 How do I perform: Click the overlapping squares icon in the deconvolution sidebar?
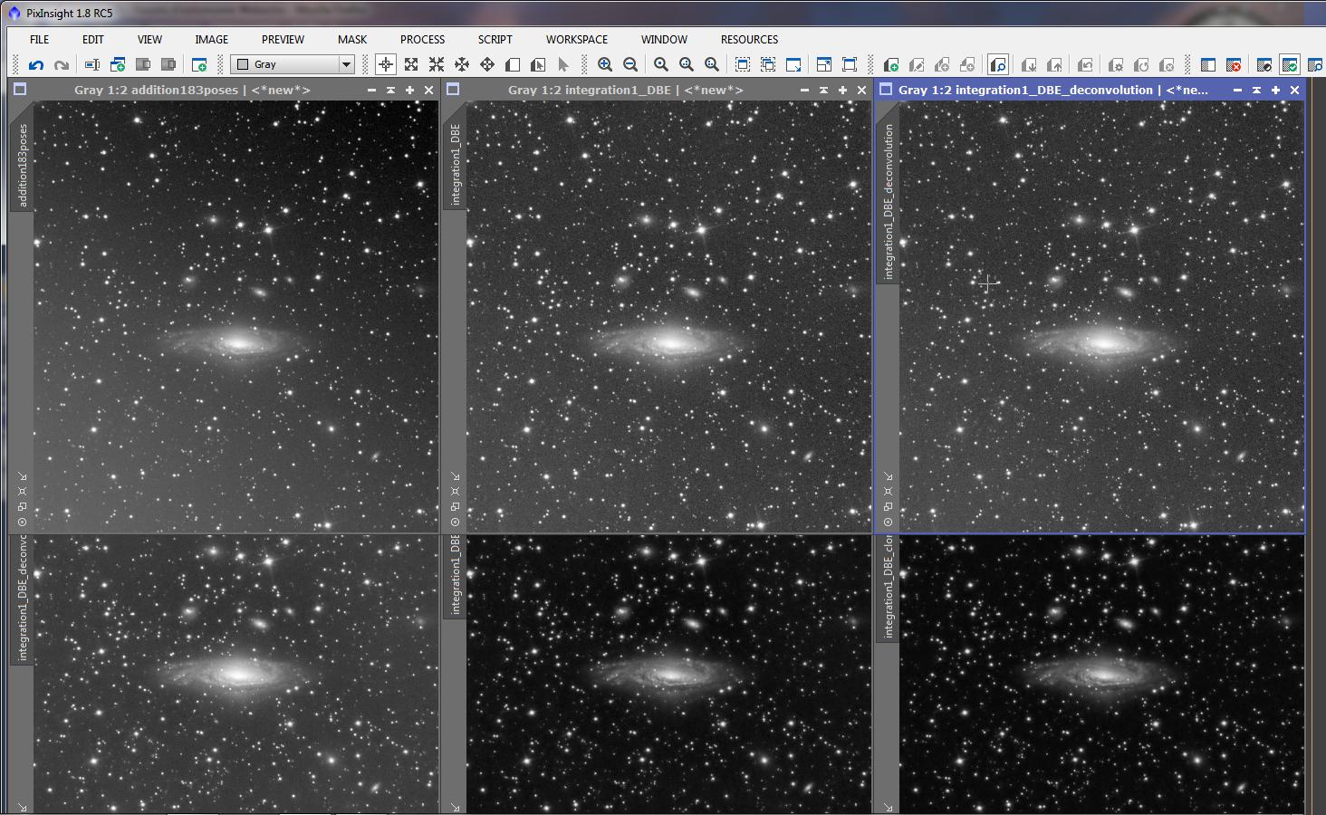pyautogui.click(x=889, y=506)
